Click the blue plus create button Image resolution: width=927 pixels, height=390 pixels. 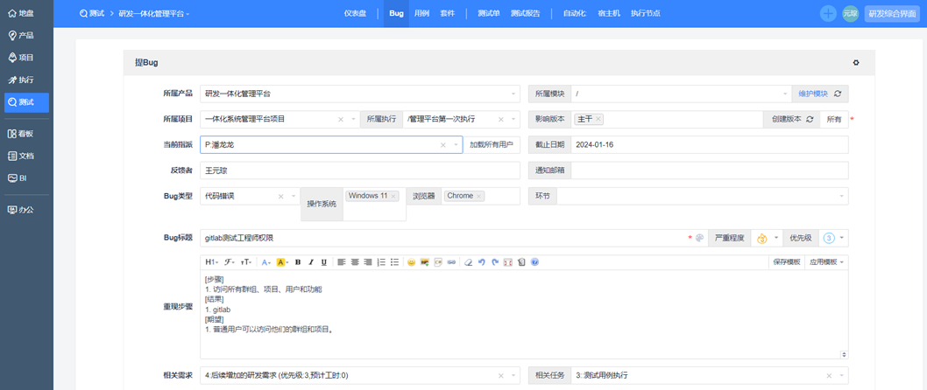click(x=828, y=14)
